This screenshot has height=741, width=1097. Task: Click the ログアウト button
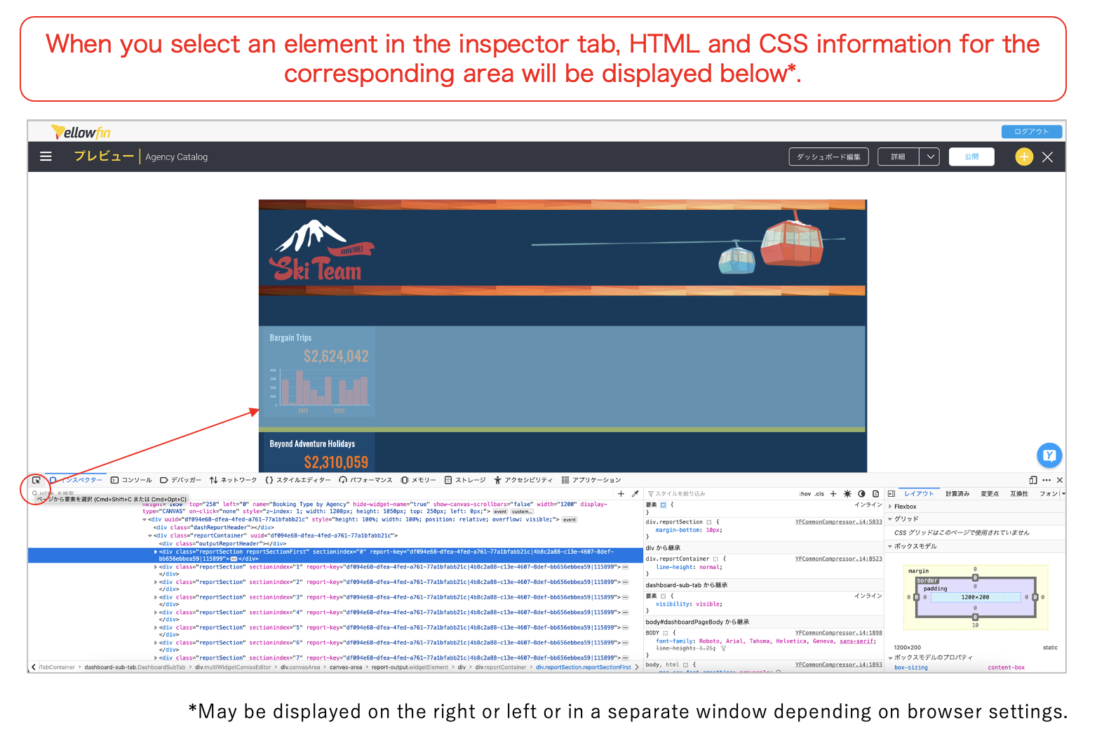[x=1031, y=131]
